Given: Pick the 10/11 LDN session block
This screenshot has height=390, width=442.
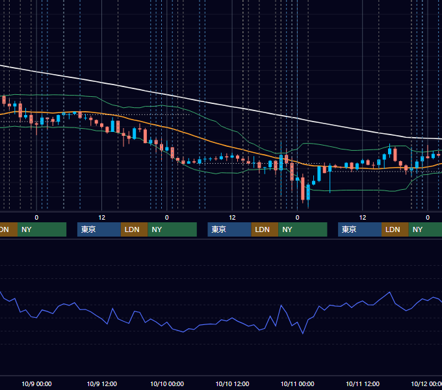Looking at the screenshot, I should (395, 229).
